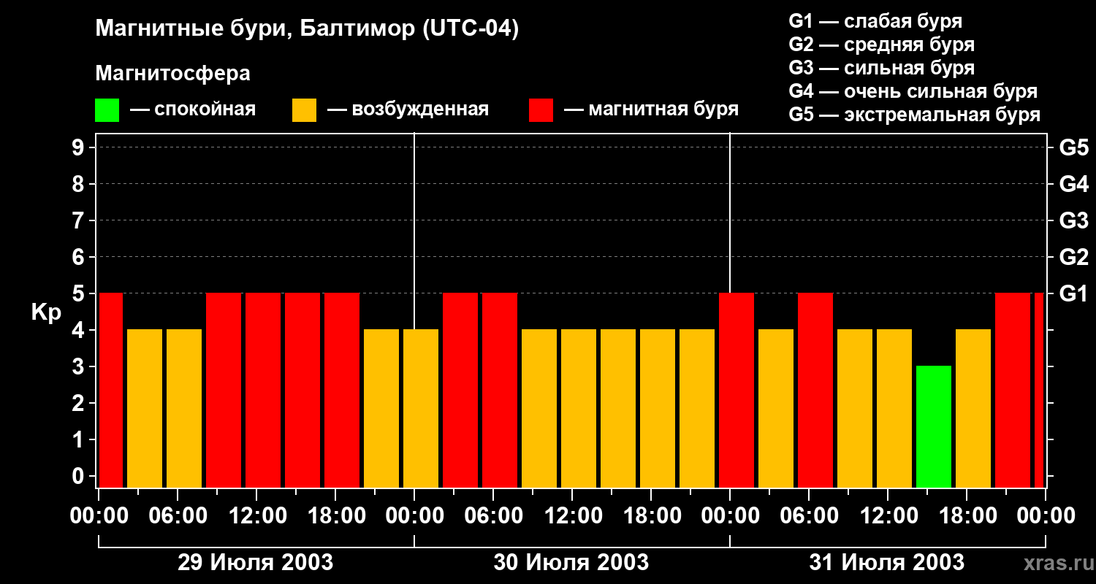Click the '18:00' time label above 31 Июля
The width and height of the screenshot is (1096, 584).
[x=967, y=516]
